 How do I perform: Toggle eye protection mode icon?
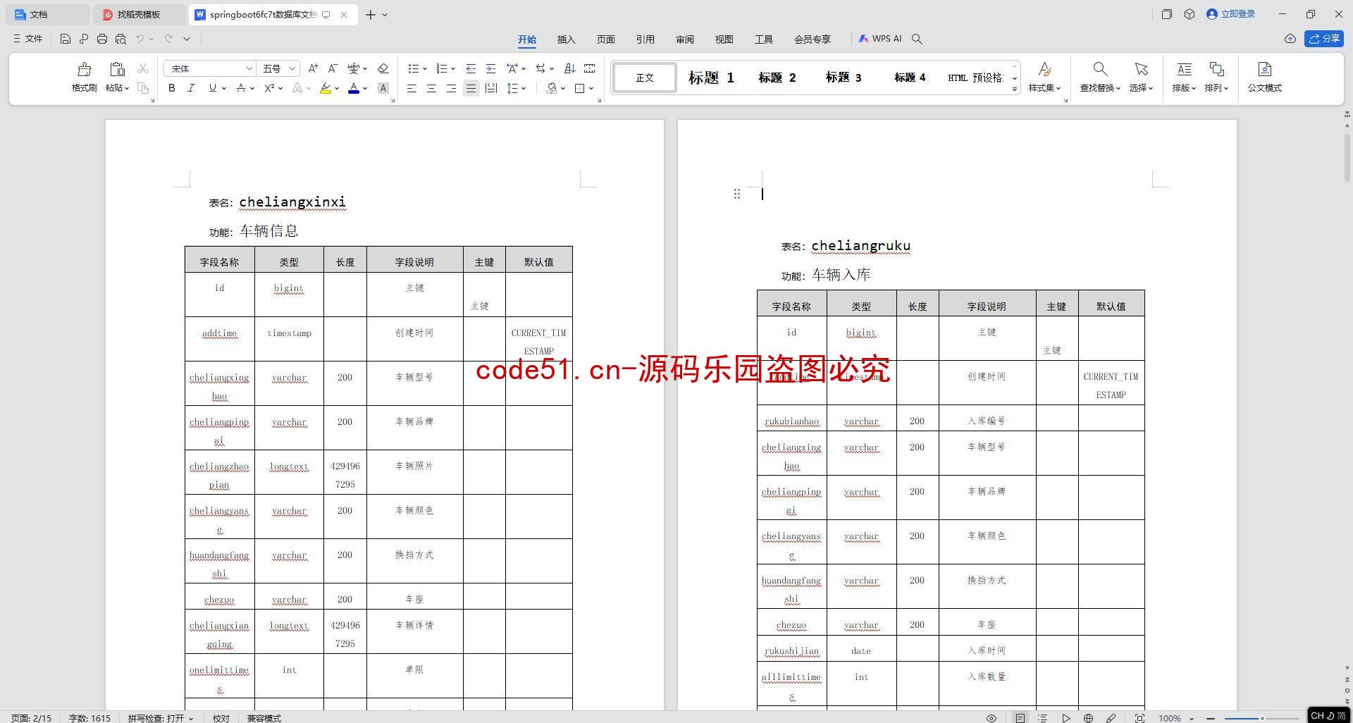pos(991,718)
